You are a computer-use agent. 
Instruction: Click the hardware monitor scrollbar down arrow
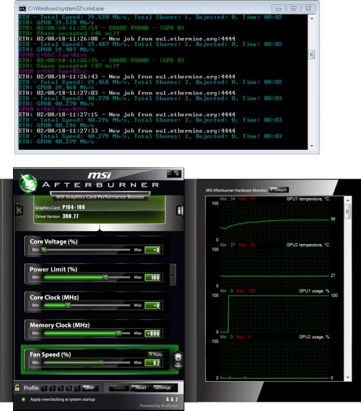coord(348,377)
